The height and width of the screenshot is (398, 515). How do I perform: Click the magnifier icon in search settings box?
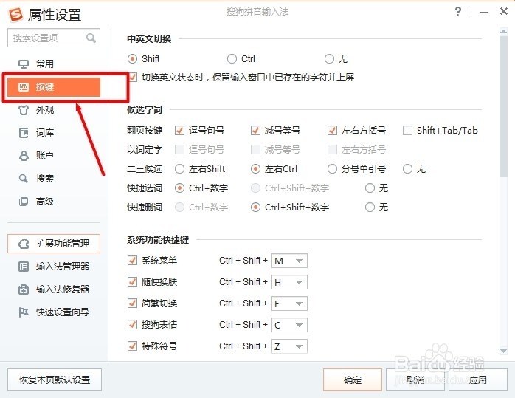[x=91, y=38]
